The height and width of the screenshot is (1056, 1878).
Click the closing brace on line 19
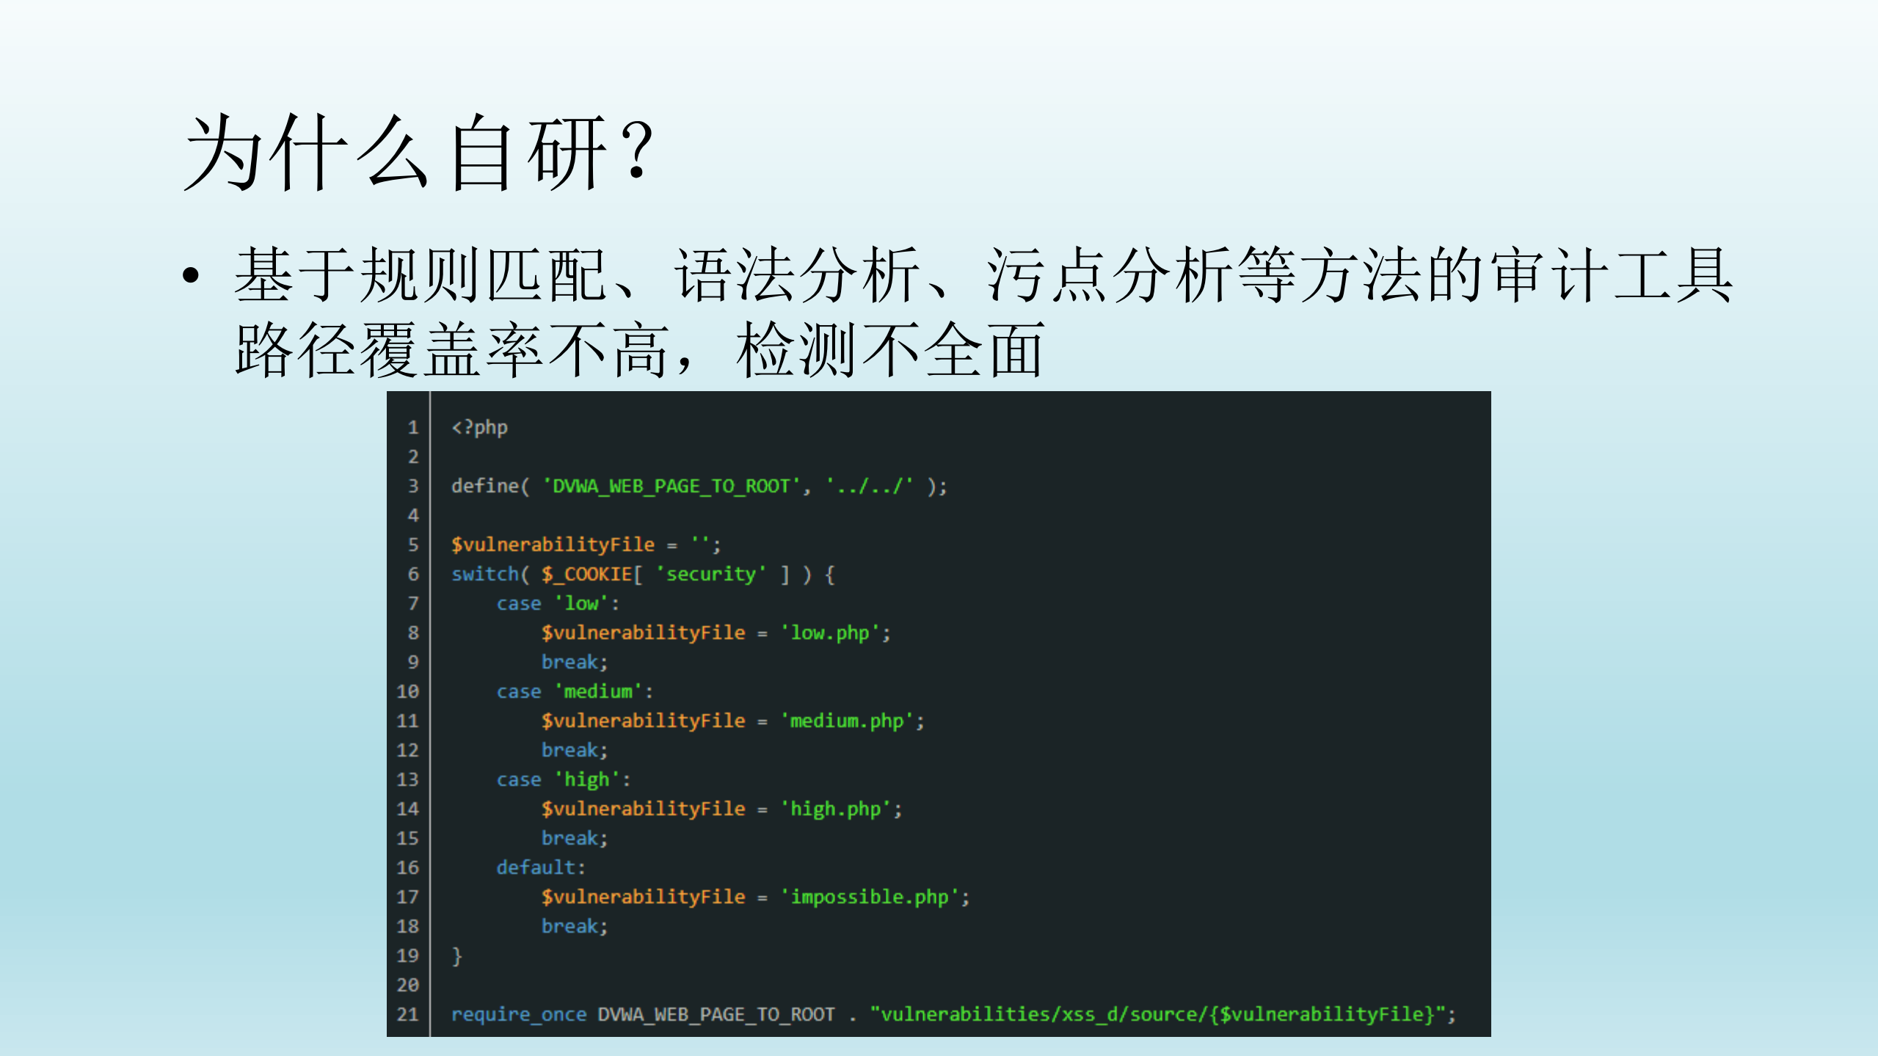[456, 955]
